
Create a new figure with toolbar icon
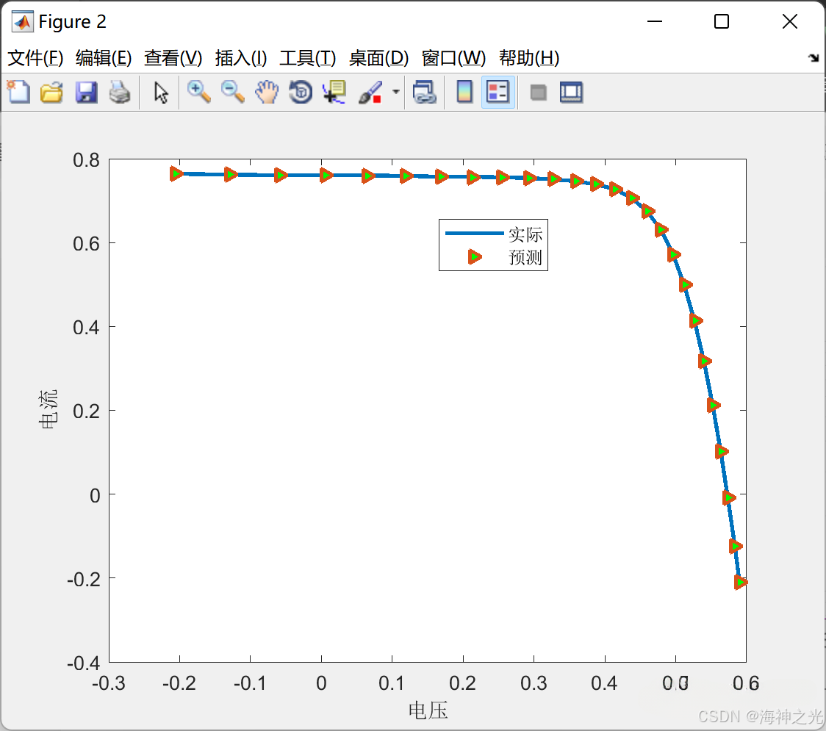point(18,92)
